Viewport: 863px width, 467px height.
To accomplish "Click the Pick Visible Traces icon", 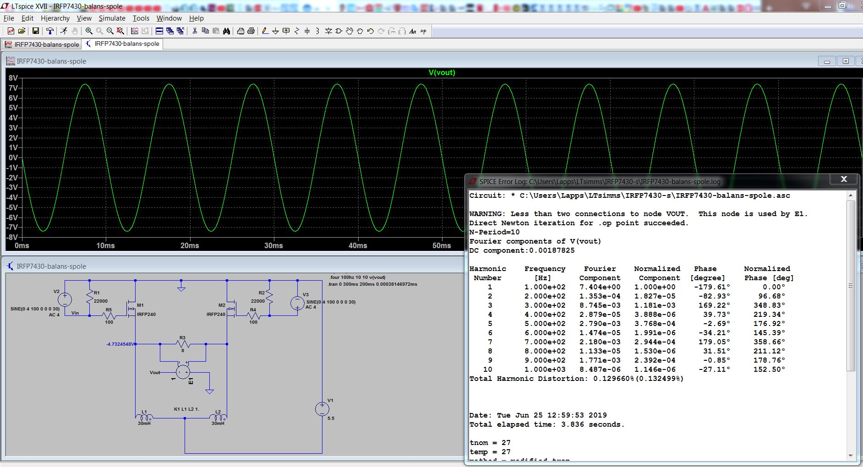I will pyautogui.click(x=135, y=31).
